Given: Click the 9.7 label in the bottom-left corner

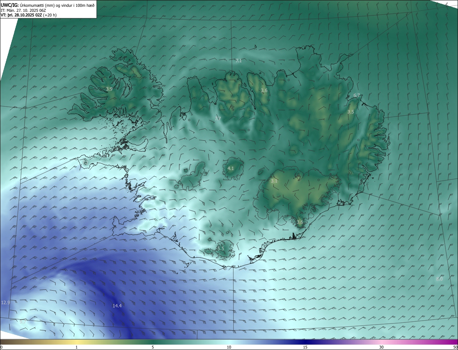Looking at the screenshot, I should pos(23,322).
